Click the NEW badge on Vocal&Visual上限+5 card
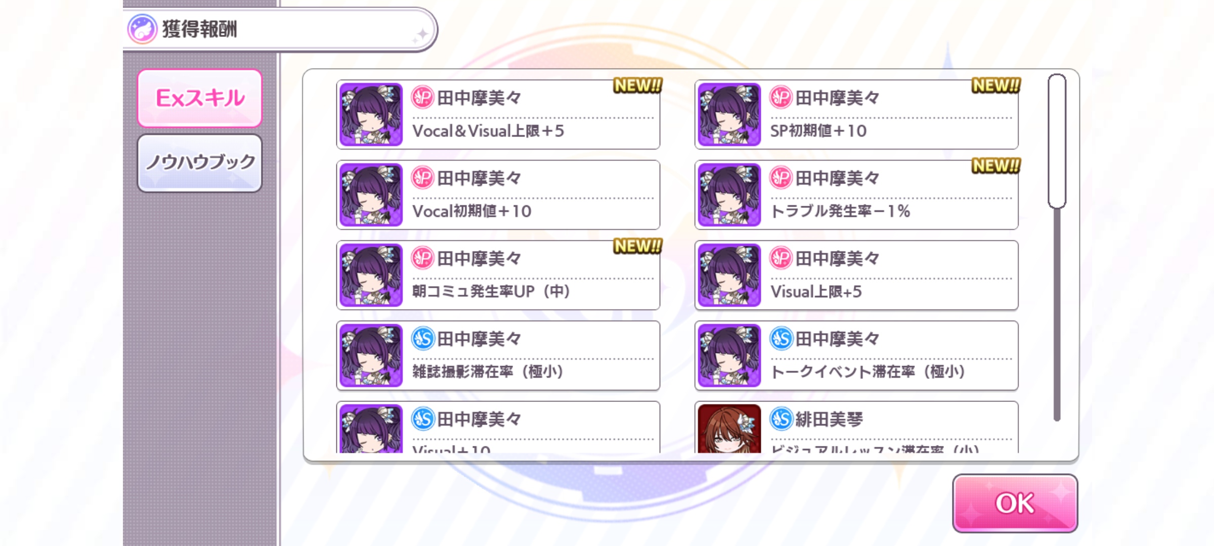1214x546 pixels. click(x=637, y=85)
